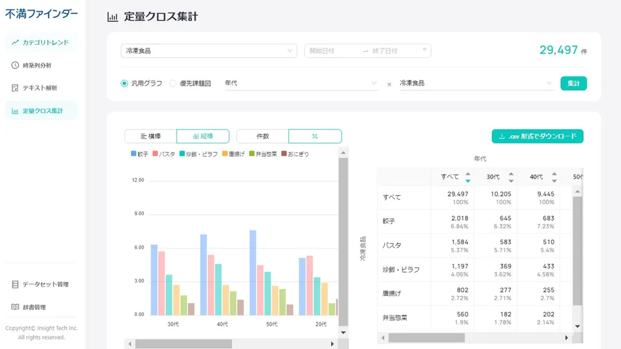Select the 汎用グラフ radio button

[x=124, y=84]
